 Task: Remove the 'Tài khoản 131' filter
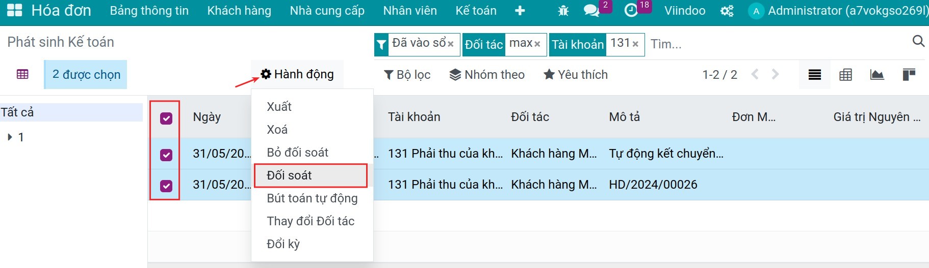coord(635,44)
